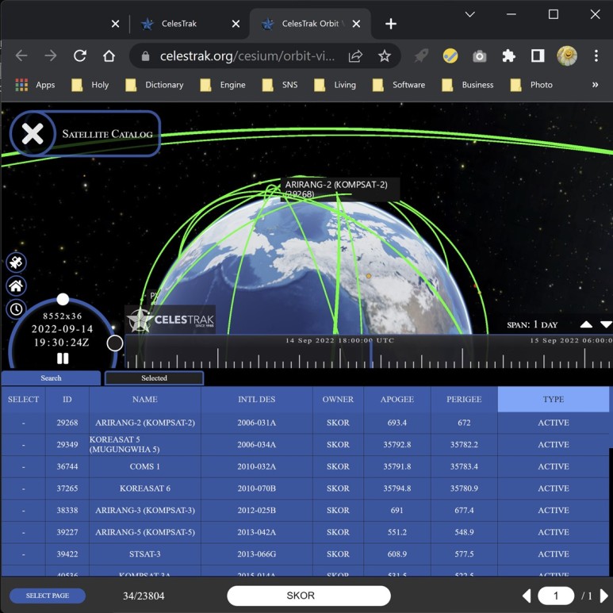Open the satellite icon tool
This screenshot has width=613, height=613.
(16, 262)
